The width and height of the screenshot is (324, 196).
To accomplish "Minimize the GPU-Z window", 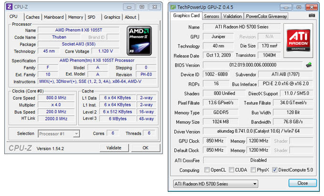I will click(x=286, y=7).
